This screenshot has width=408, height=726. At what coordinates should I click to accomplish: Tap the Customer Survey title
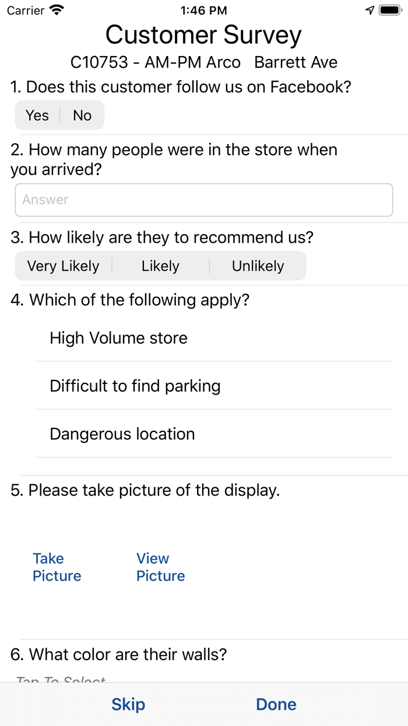pos(203,36)
